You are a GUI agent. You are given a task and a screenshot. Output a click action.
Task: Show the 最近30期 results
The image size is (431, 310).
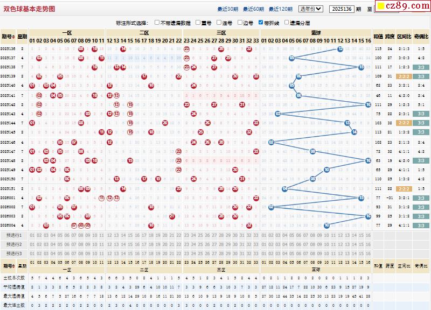click(228, 9)
